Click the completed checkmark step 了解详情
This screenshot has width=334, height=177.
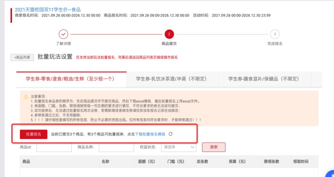63,34
